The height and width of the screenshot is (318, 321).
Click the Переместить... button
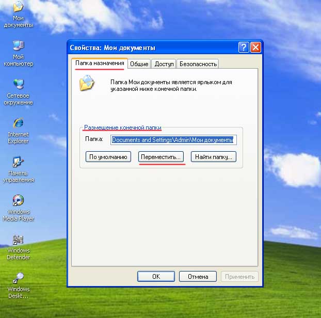[162, 156]
